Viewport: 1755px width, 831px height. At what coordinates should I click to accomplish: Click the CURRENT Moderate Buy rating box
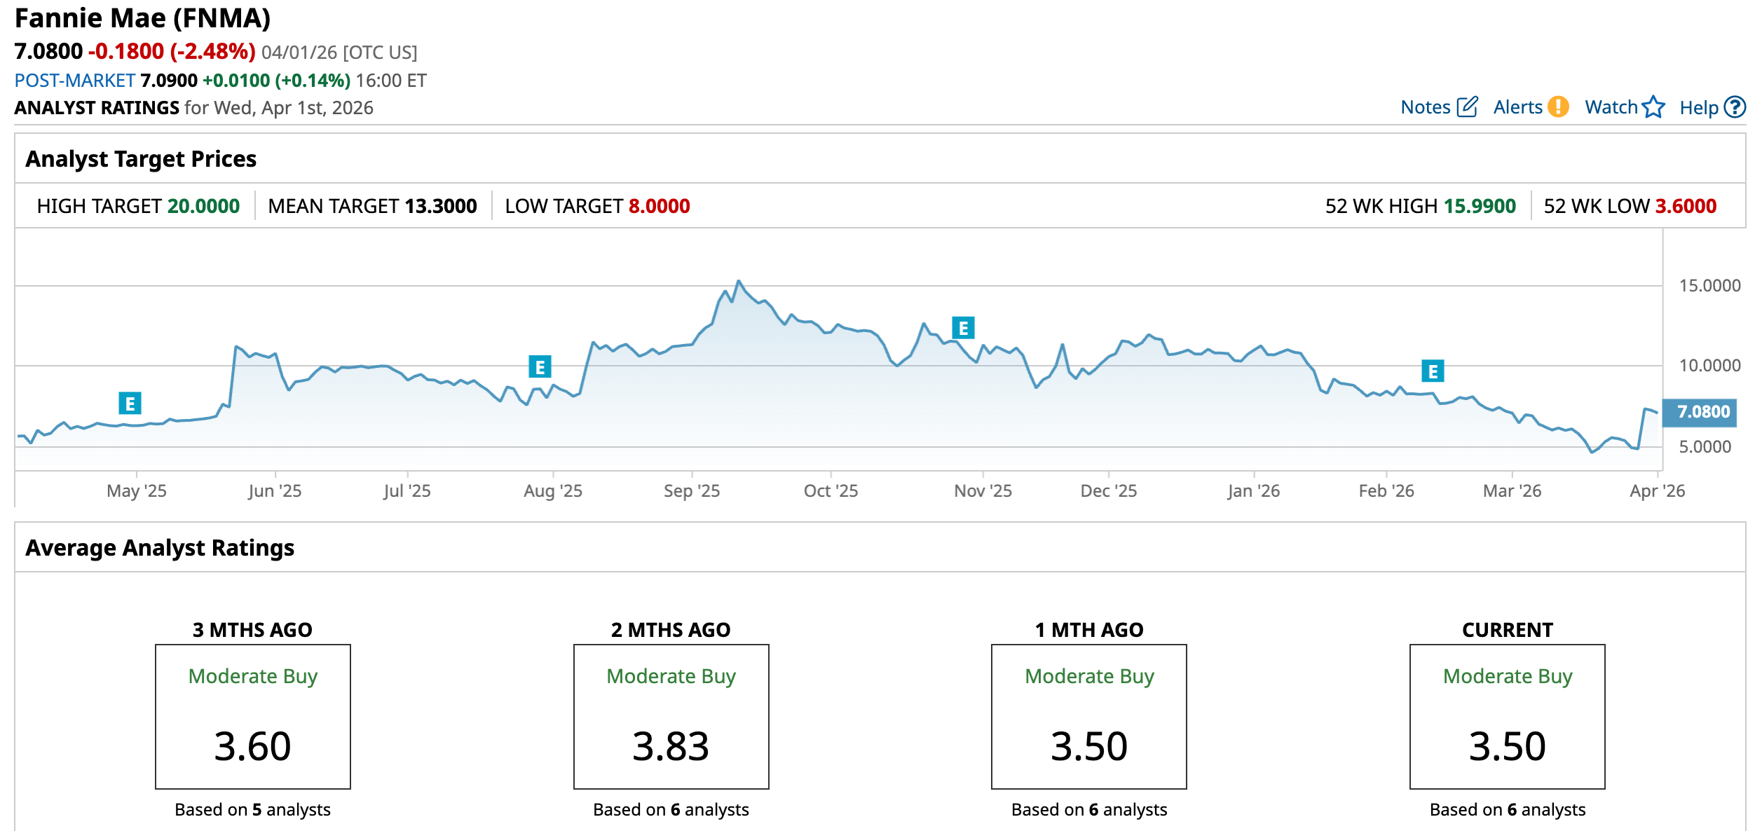click(x=1507, y=716)
